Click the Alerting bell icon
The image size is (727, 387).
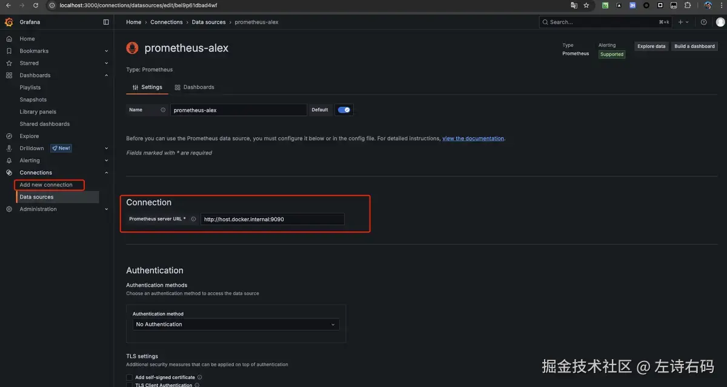pyautogui.click(x=8, y=160)
